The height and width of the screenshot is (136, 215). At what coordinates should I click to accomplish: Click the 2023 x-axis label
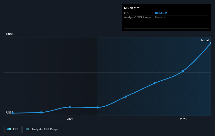183,119
